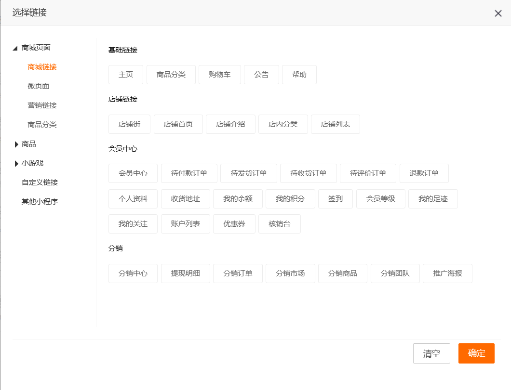511x390 pixels.
Task: Select the 购物车 link option
Action: coord(219,75)
